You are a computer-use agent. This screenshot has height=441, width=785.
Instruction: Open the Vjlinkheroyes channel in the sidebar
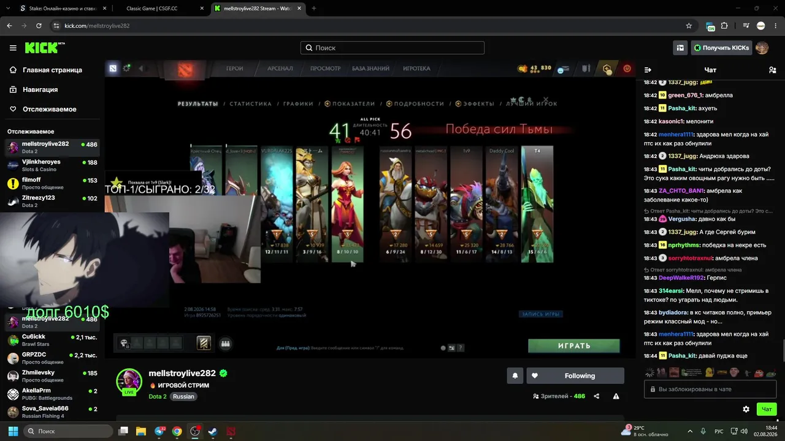52,165
